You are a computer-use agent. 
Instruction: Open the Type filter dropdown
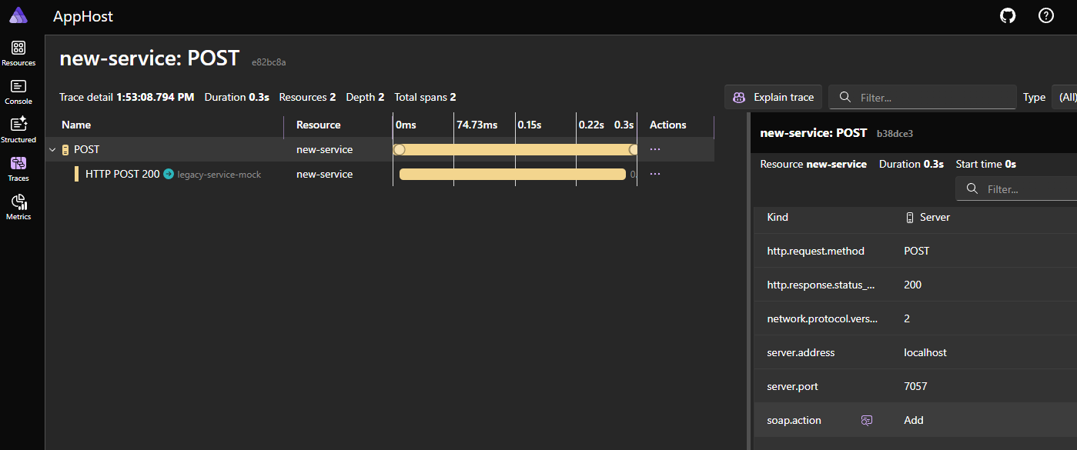[x=1067, y=97]
